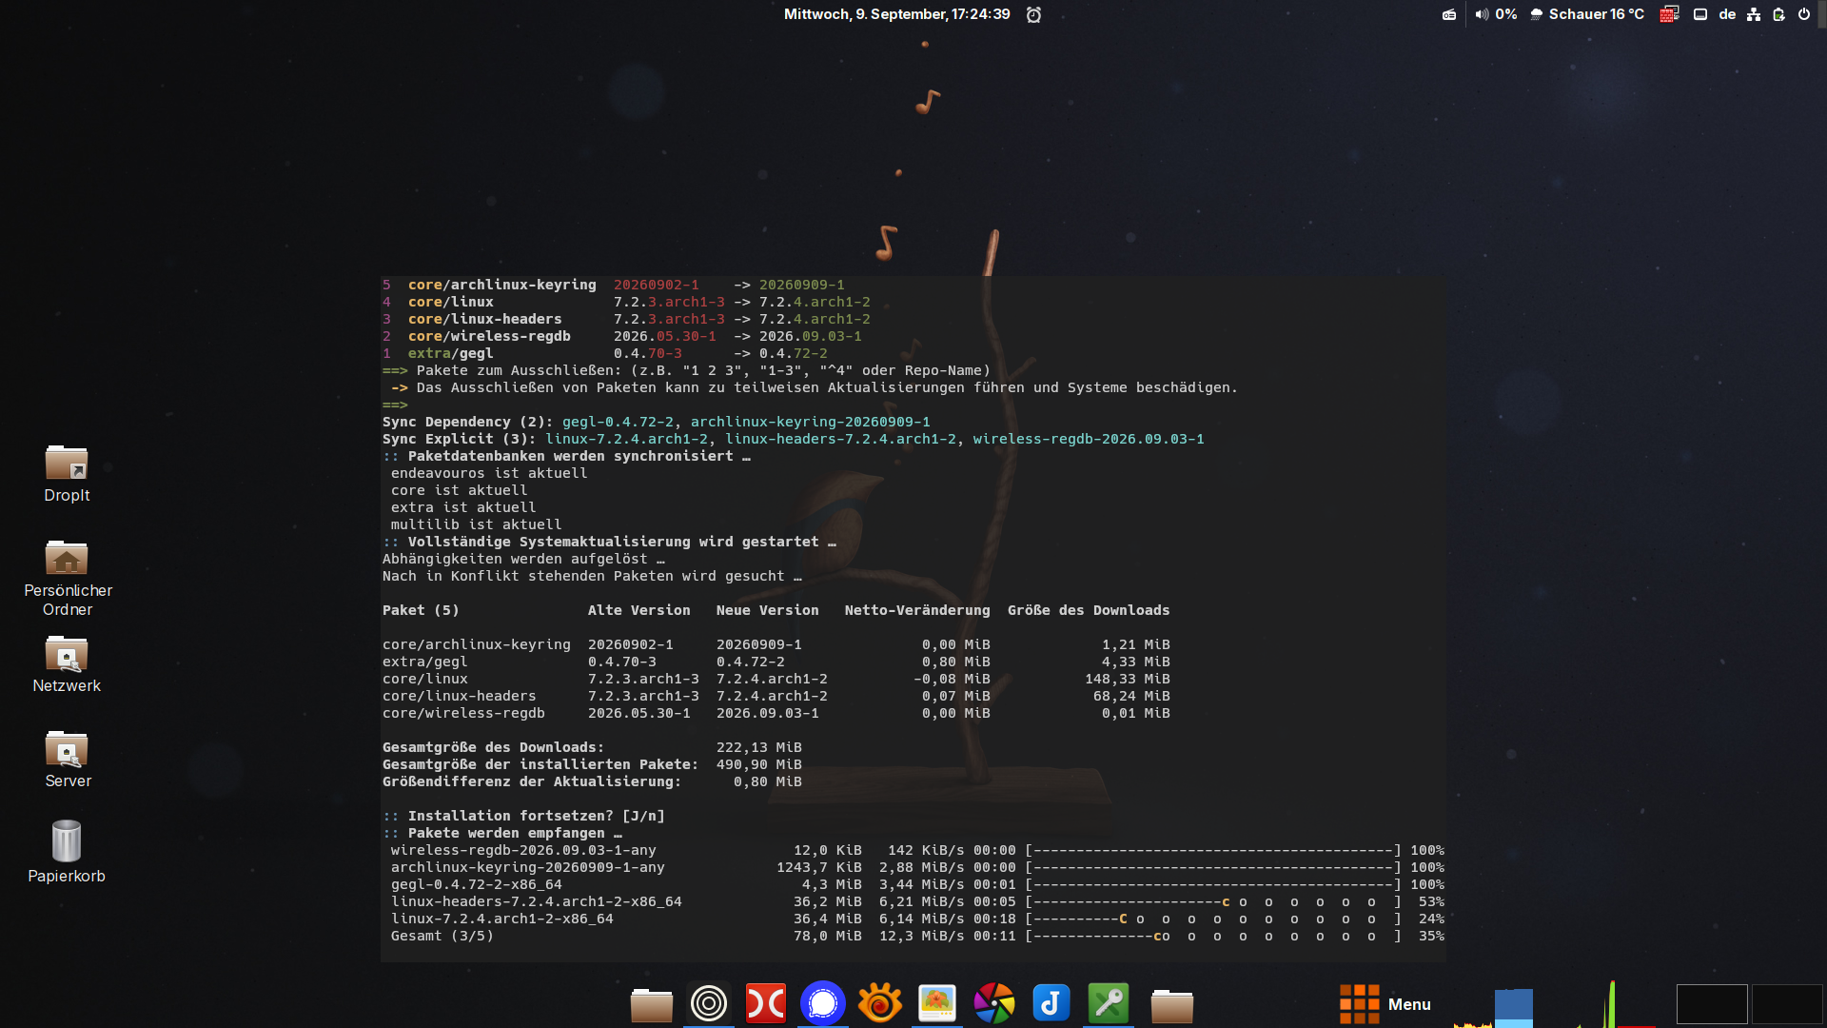Toggle the alarm clock icon beside the date
The image size is (1827, 1028).
pyautogui.click(x=1034, y=14)
